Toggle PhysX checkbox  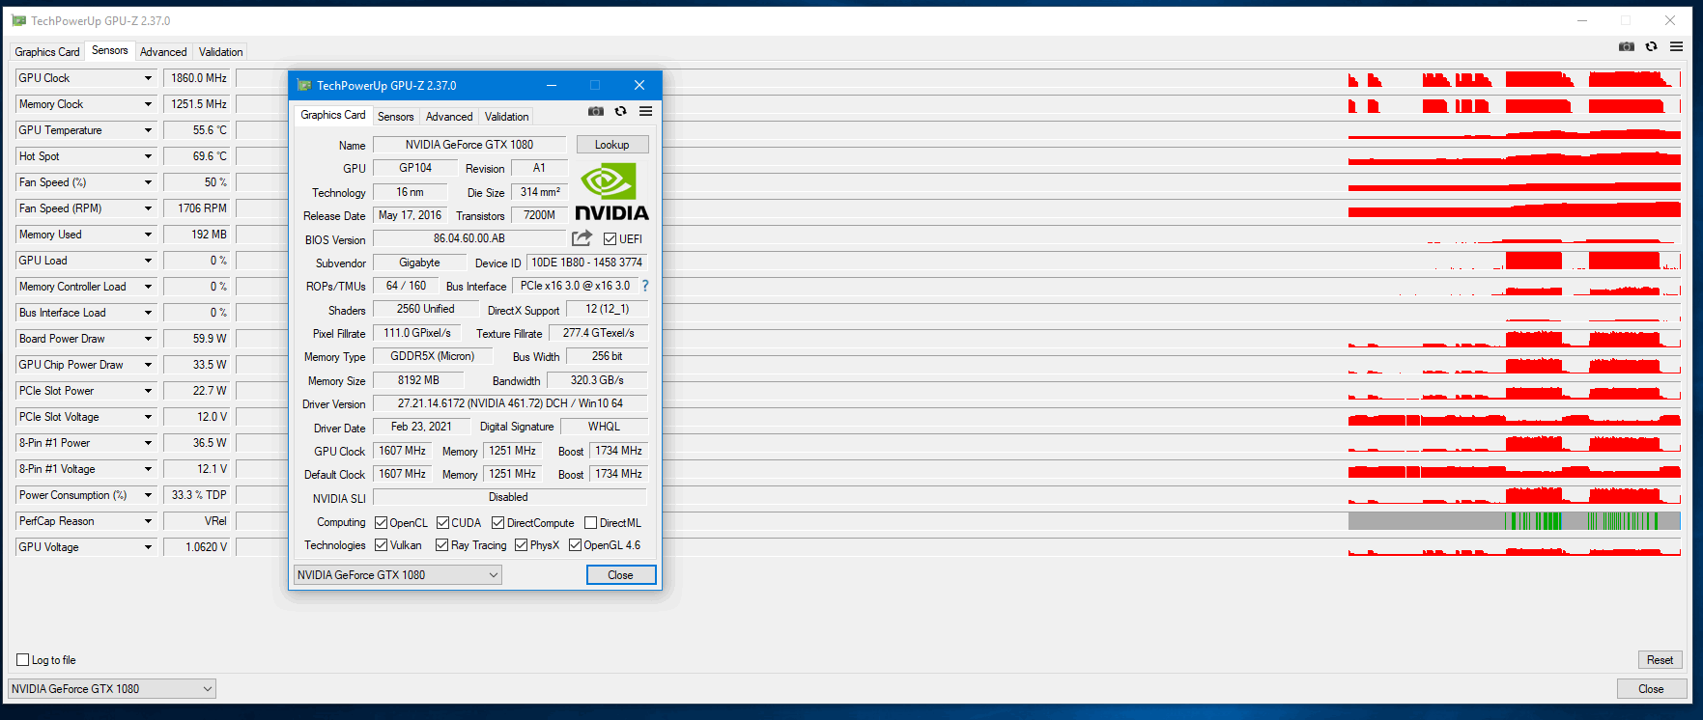point(522,545)
